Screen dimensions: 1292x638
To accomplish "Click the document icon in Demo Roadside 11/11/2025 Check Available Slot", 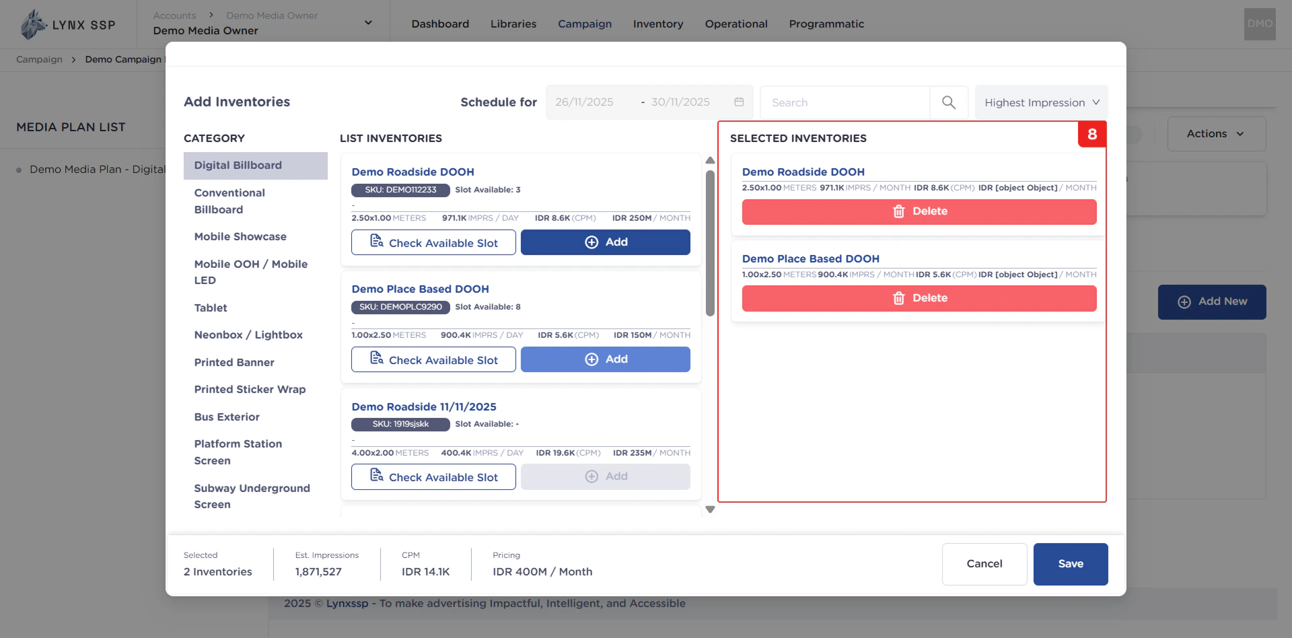I will click(377, 475).
